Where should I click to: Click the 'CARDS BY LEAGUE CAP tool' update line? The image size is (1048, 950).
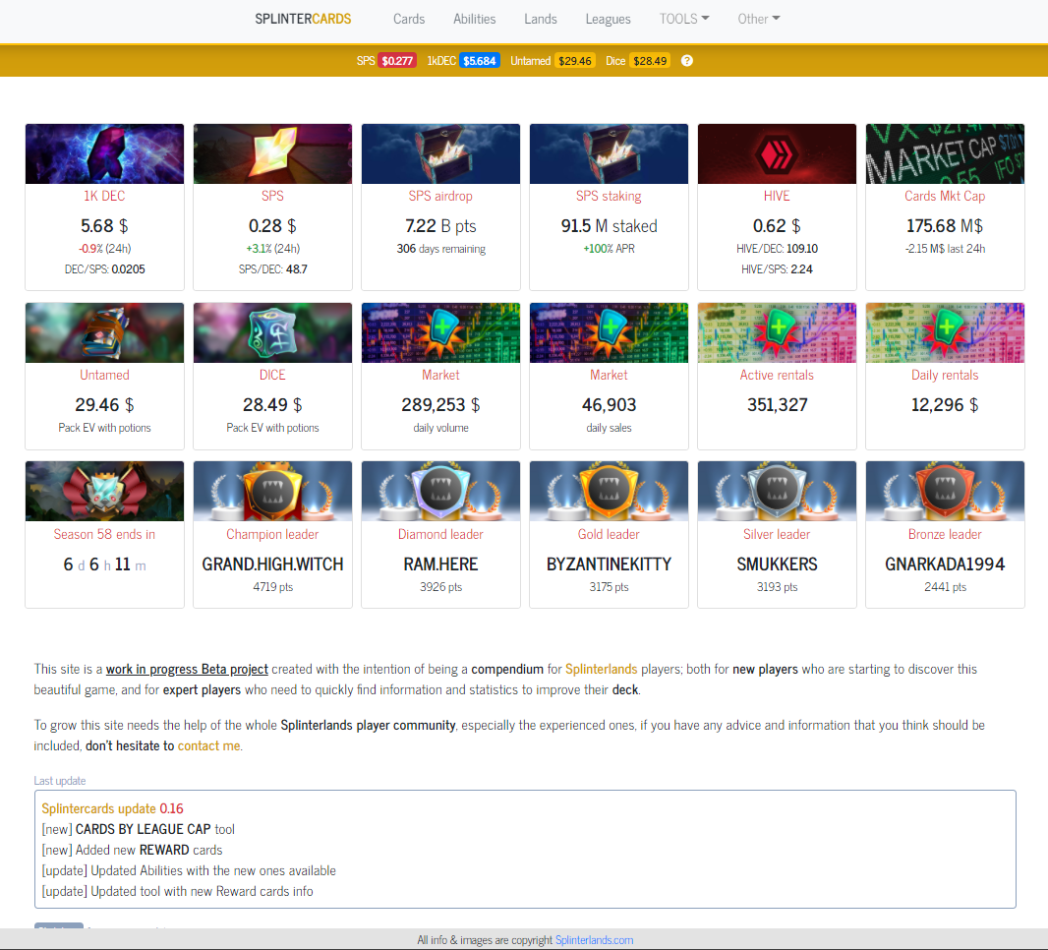pos(139,830)
